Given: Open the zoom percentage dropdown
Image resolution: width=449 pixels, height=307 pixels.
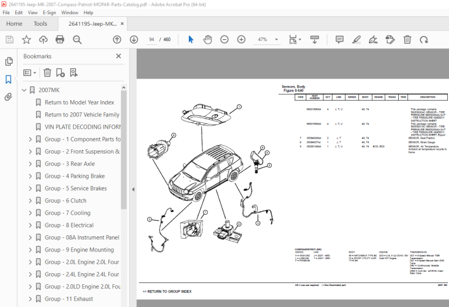Looking at the screenshot, I should 277,40.
